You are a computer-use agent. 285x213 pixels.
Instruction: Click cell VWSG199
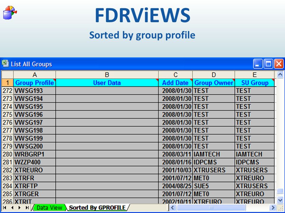(x=34, y=138)
